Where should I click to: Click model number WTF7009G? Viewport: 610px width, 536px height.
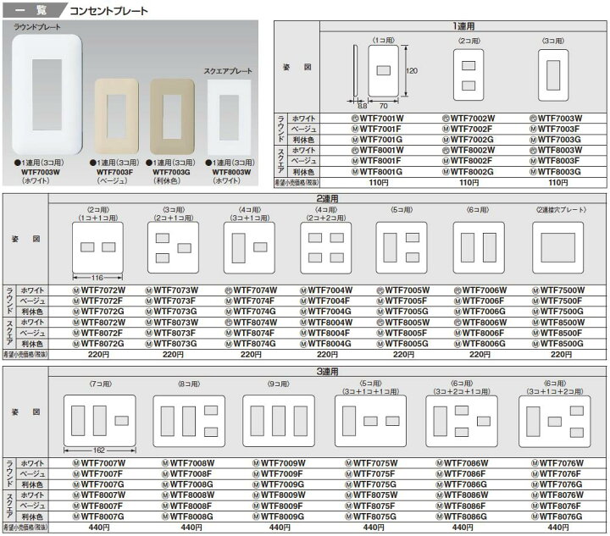tap(282, 484)
